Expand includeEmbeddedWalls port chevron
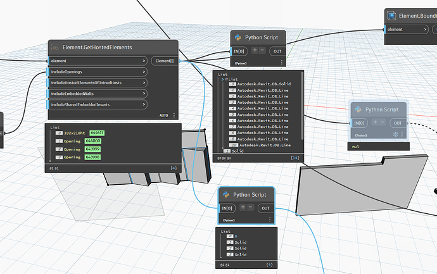Image resolution: width=437 pixels, height=274 pixels. (144, 93)
